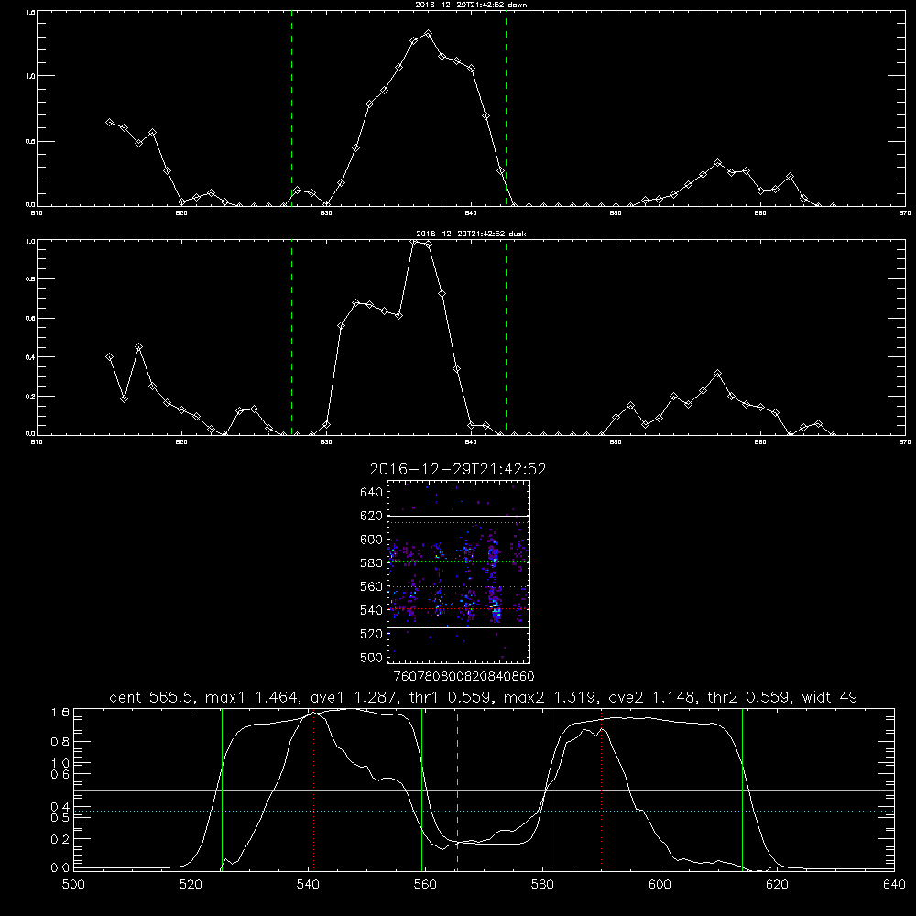
Task: Click the dusk plot title text
Action: (471, 234)
